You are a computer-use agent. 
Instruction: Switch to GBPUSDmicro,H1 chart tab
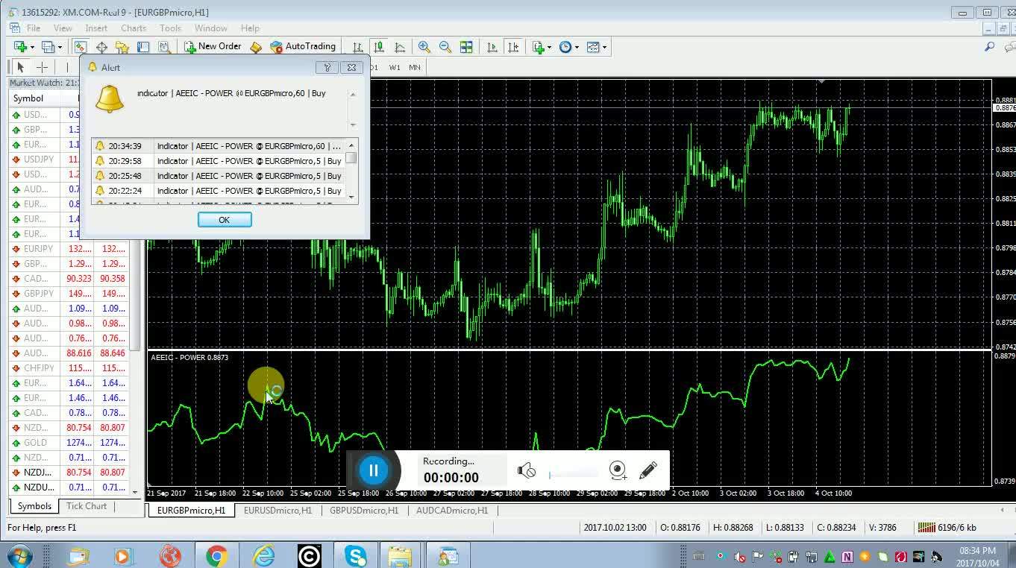click(x=364, y=511)
